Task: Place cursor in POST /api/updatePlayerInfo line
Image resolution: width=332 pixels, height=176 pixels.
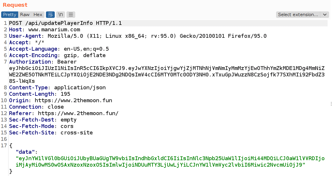Action: pos(65,23)
